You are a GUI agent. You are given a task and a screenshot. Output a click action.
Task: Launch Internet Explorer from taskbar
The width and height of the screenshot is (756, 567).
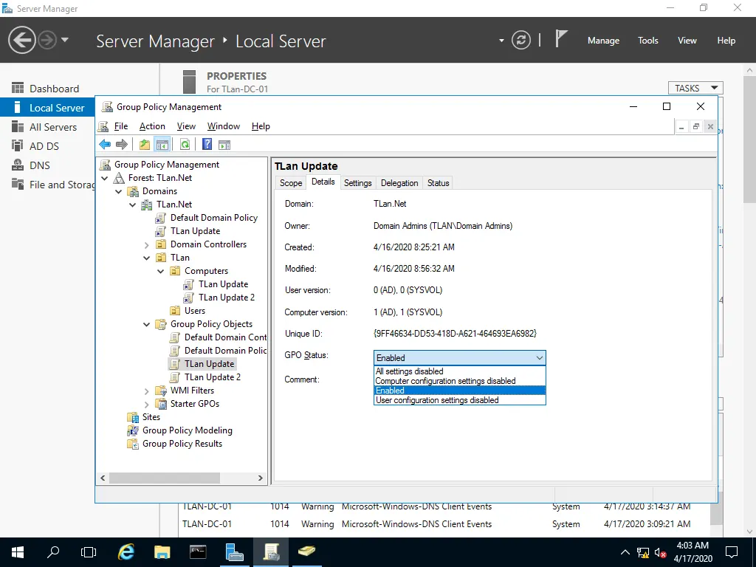click(126, 552)
